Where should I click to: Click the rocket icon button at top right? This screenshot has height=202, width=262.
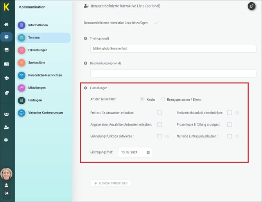coord(251,6)
